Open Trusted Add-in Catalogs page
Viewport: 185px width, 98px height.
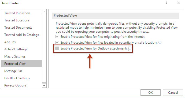pos(21,35)
